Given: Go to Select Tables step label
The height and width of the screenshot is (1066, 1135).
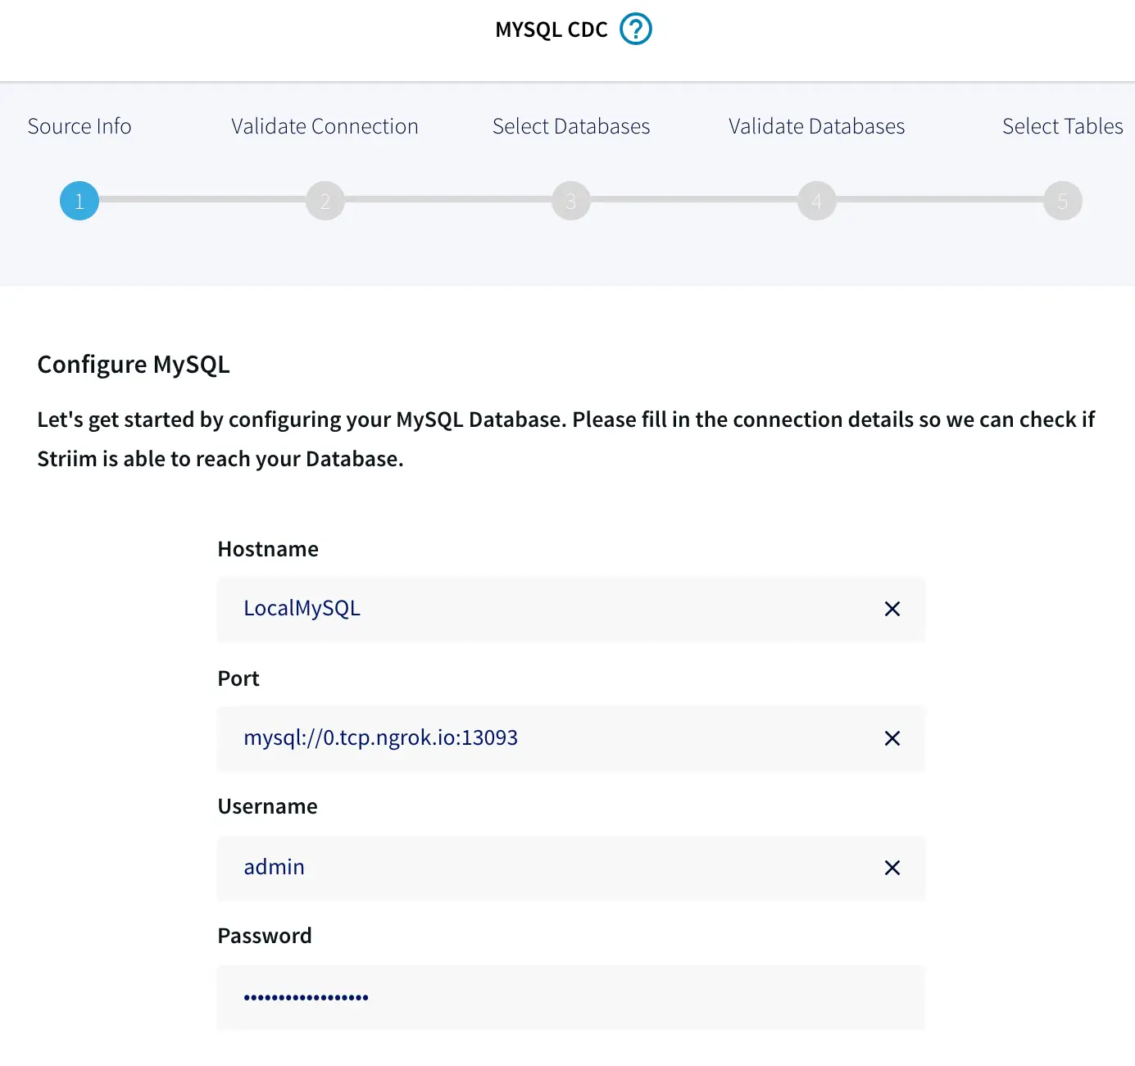Looking at the screenshot, I should 1062,126.
